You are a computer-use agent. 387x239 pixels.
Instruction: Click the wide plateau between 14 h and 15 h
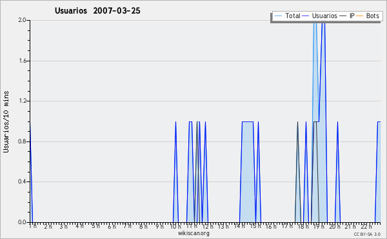click(x=248, y=172)
